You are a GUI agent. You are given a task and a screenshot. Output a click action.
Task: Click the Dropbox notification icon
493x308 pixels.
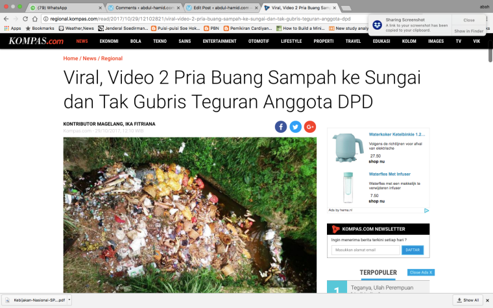coord(377,25)
